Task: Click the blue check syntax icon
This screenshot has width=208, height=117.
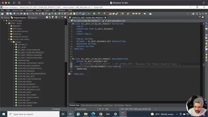Action: pyautogui.click(x=59, y=14)
